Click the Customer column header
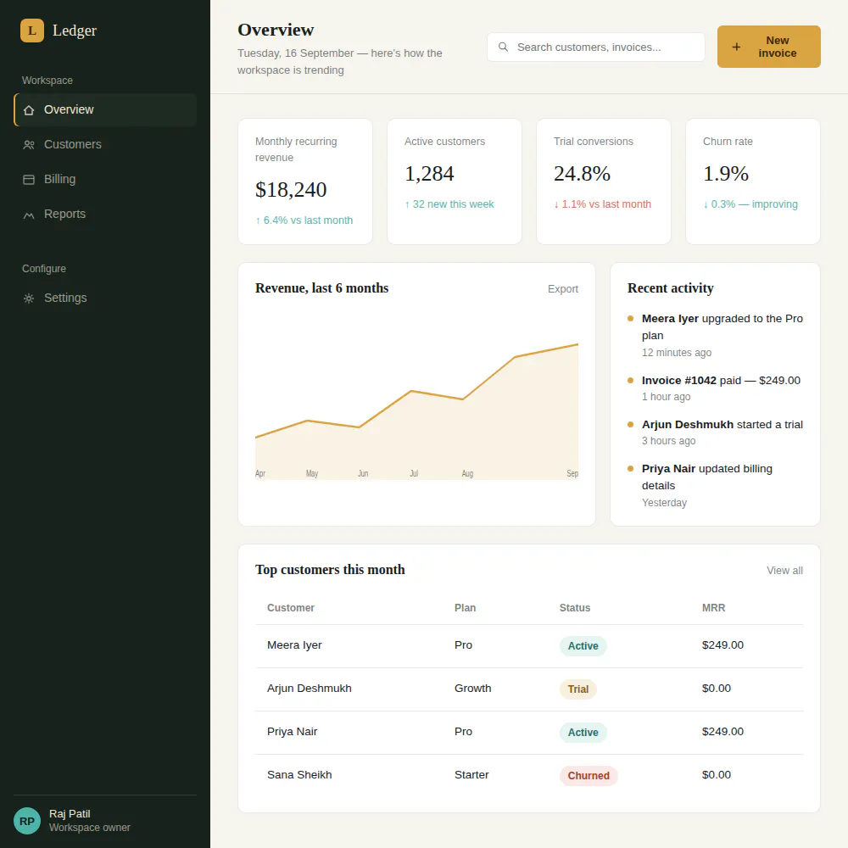Image resolution: width=848 pixels, height=848 pixels. click(x=290, y=608)
